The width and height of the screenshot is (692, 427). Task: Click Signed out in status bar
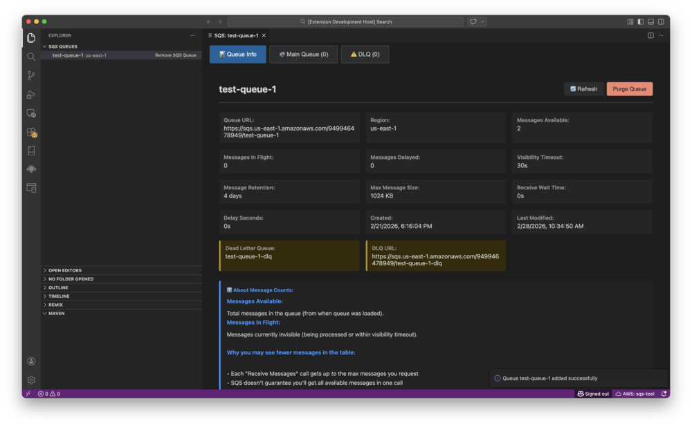(x=593, y=394)
